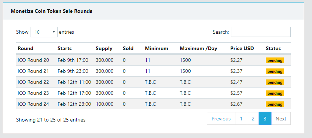The image size is (312, 138).
Task: Select the ICO Round 23 cell
Action: (33, 93)
